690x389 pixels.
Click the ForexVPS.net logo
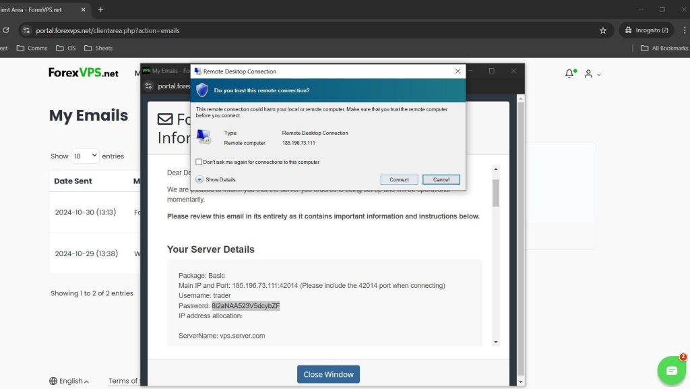[x=83, y=73]
